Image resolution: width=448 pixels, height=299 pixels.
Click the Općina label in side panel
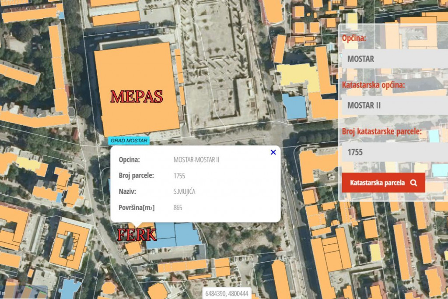pos(354,38)
